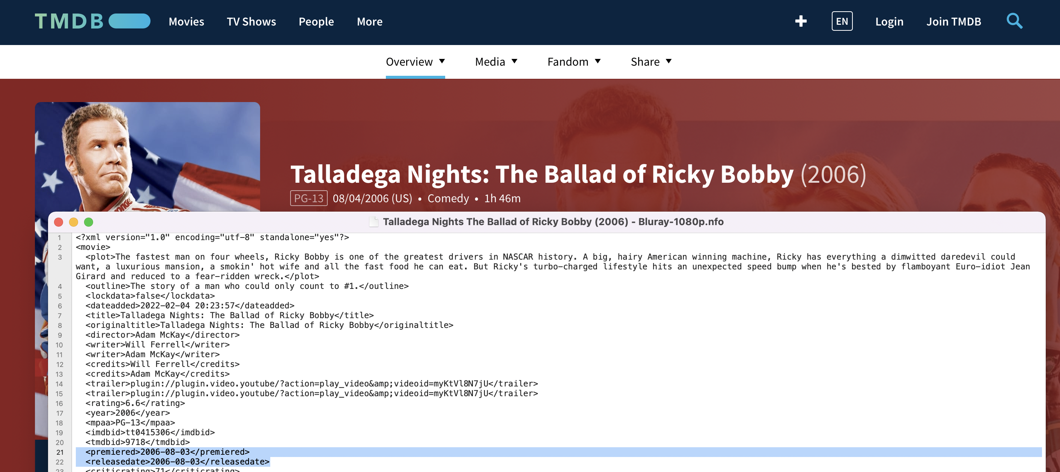Viewport: 1060px width, 472px height.
Task: Click the Join TMDB link
Action: click(x=953, y=21)
